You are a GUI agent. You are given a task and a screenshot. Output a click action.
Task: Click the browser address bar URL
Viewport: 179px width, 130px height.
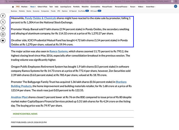point(88,1)
